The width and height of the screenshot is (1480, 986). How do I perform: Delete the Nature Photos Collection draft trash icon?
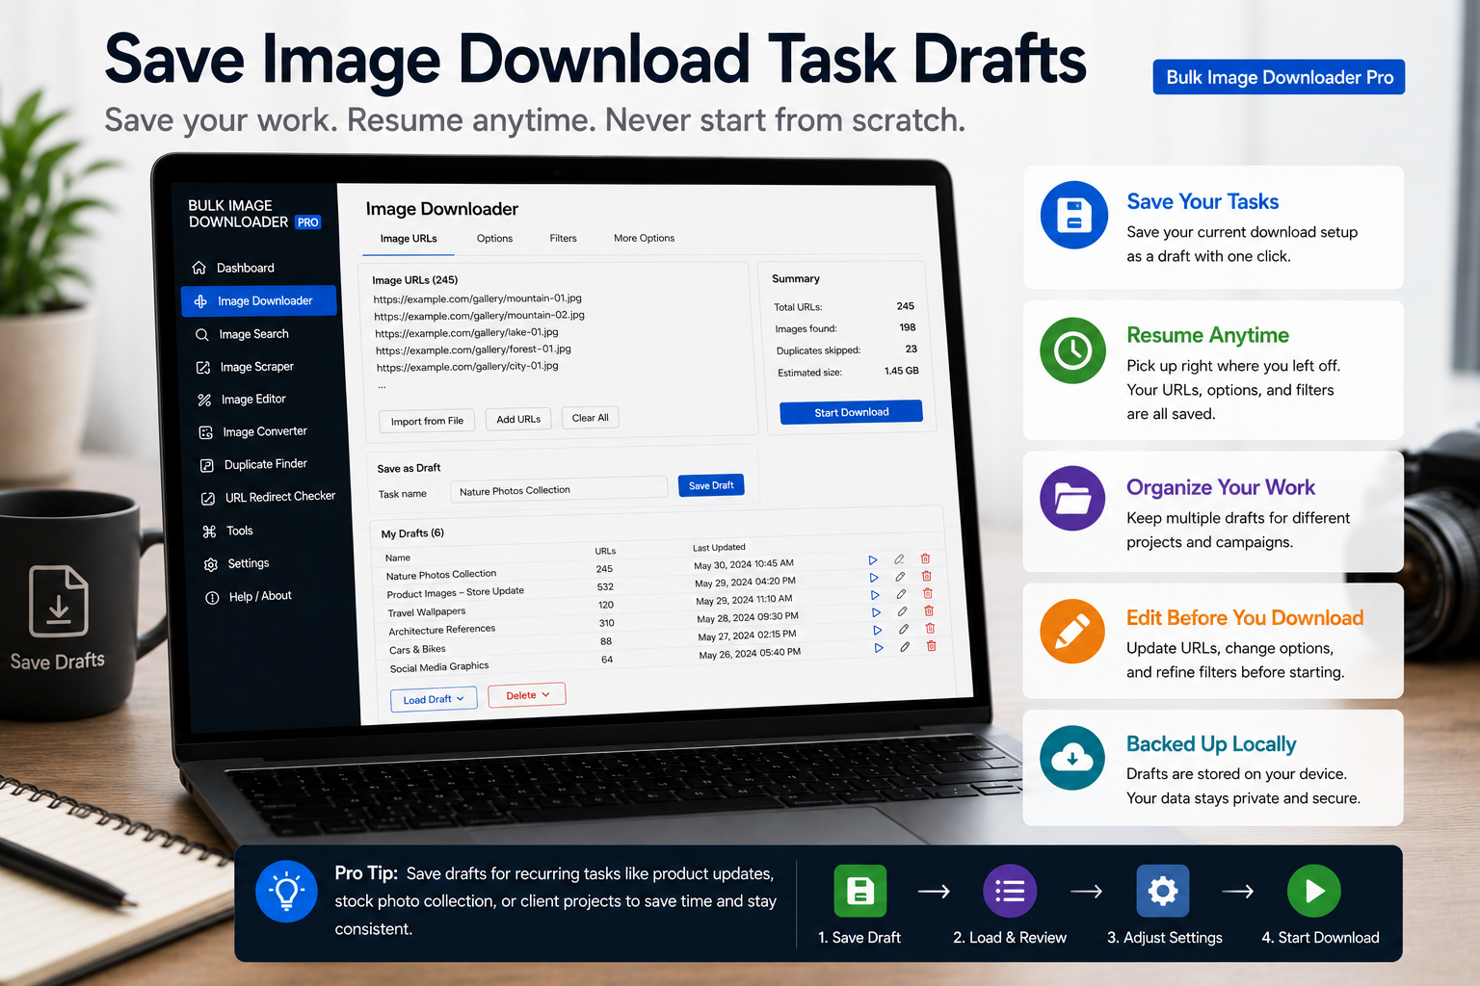point(925,558)
